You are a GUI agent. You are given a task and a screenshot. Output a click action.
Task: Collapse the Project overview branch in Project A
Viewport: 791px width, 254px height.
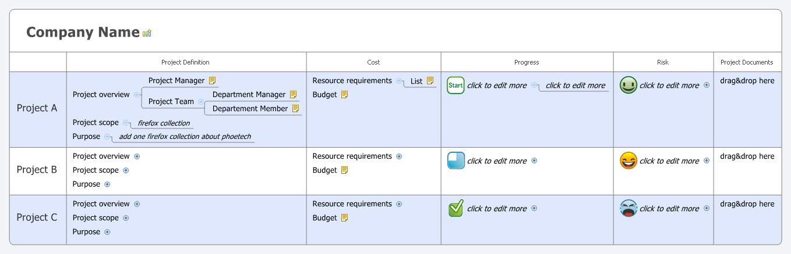[x=137, y=95]
